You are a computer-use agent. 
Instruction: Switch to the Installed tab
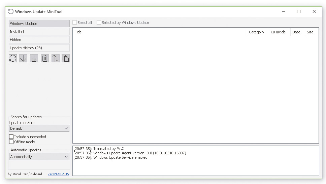tap(39, 32)
